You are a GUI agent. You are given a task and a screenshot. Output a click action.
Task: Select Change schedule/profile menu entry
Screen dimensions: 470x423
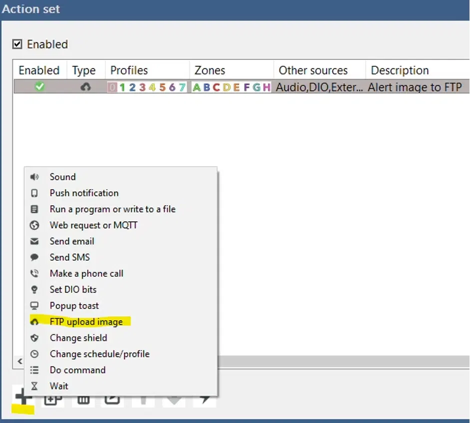(99, 354)
